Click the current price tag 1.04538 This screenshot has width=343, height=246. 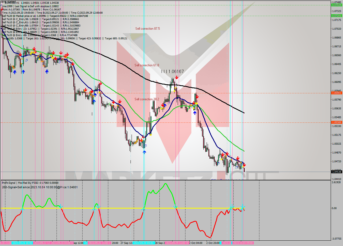[x=337, y=172]
